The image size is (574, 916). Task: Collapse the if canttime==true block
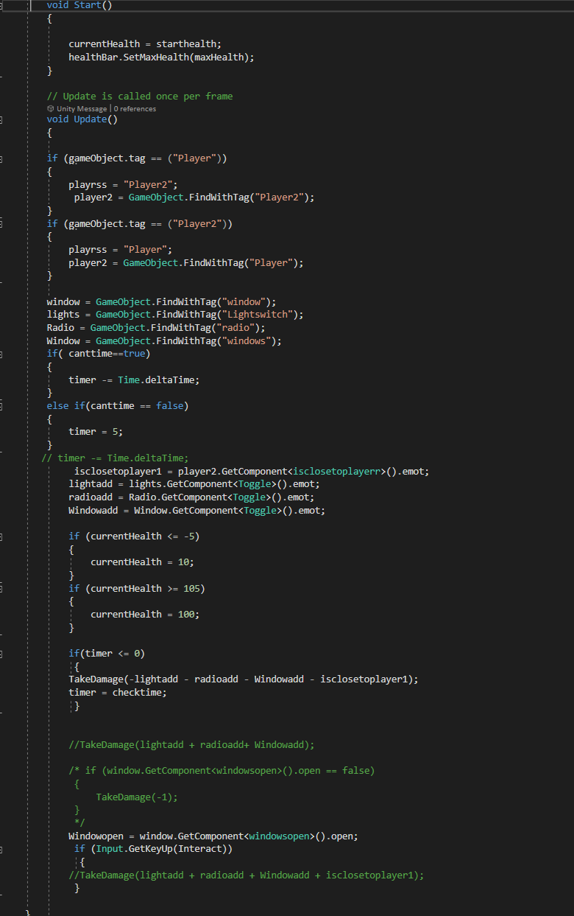(1, 354)
